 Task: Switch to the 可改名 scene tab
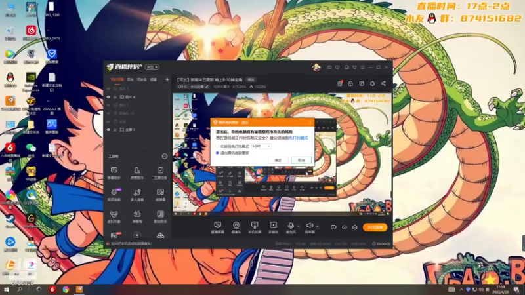pos(142,79)
